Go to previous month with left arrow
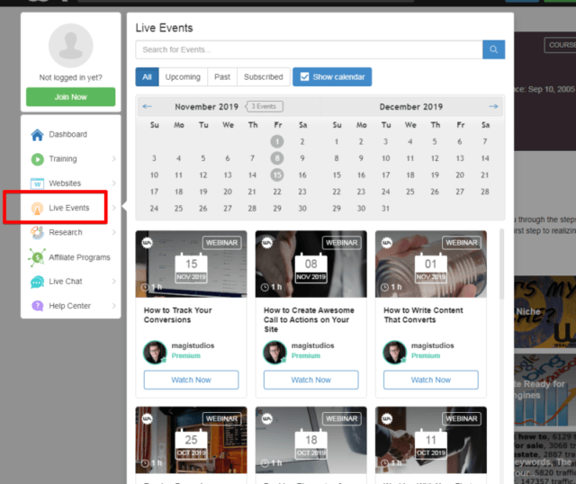This screenshot has width=576, height=484. pyautogui.click(x=147, y=106)
